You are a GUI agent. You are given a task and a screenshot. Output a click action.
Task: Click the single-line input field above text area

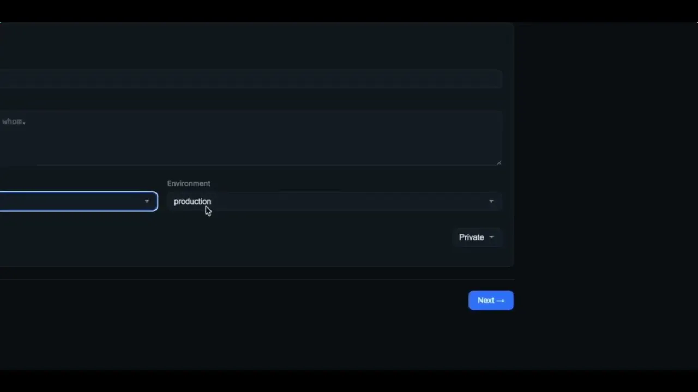tap(251, 79)
